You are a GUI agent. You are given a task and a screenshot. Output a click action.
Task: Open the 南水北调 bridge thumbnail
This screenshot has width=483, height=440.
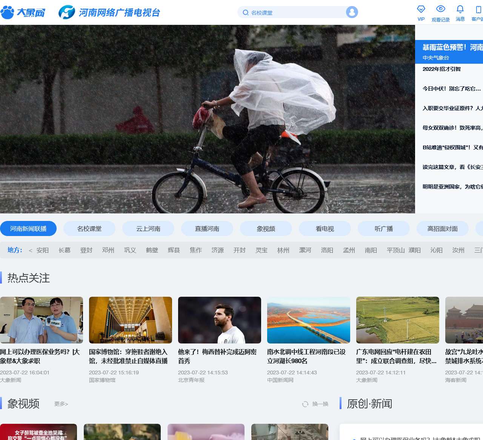point(309,320)
